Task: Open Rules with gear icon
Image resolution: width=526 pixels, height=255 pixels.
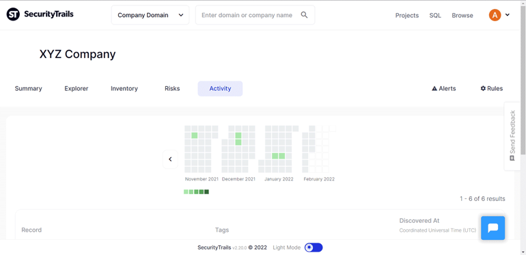Action: pos(491,89)
